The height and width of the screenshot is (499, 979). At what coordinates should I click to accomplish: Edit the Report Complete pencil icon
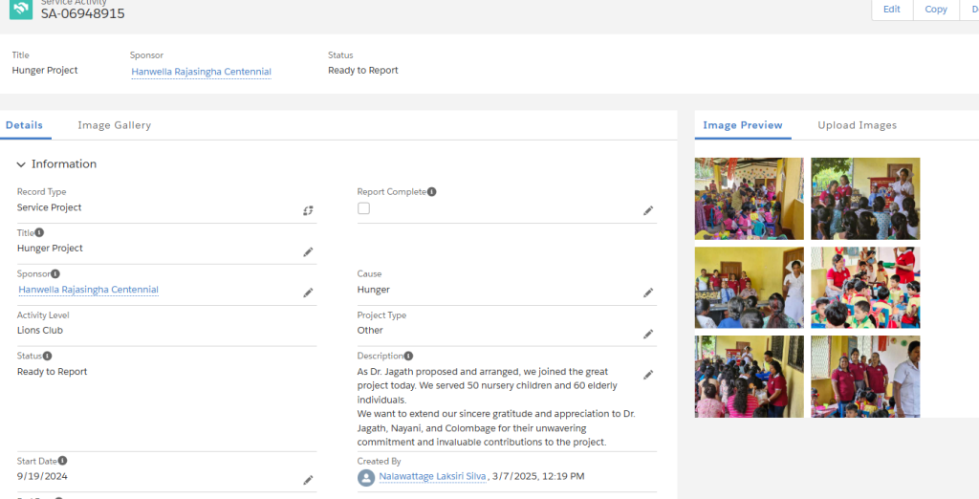tap(648, 211)
